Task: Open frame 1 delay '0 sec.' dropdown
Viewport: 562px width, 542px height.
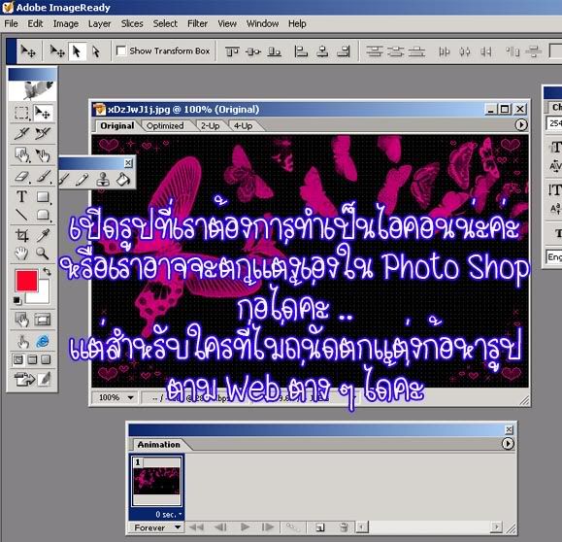Action: (x=168, y=515)
